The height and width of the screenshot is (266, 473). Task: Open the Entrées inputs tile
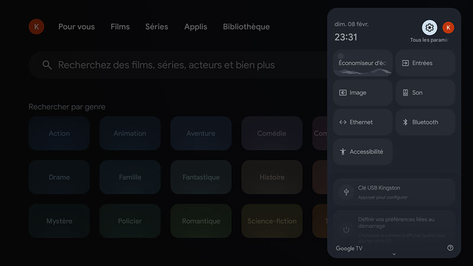point(425,63)
